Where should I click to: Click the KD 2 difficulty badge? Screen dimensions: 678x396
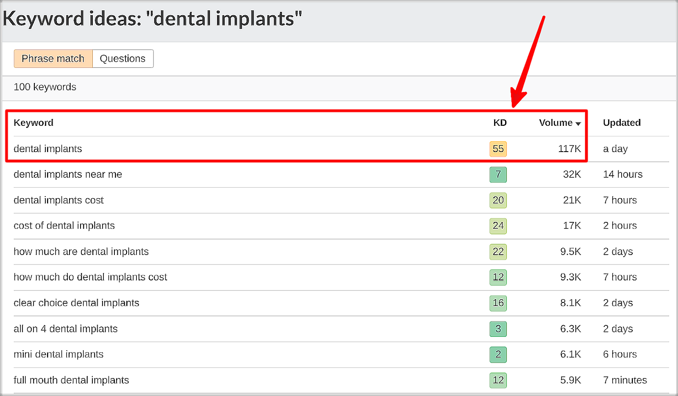(498, 354)
